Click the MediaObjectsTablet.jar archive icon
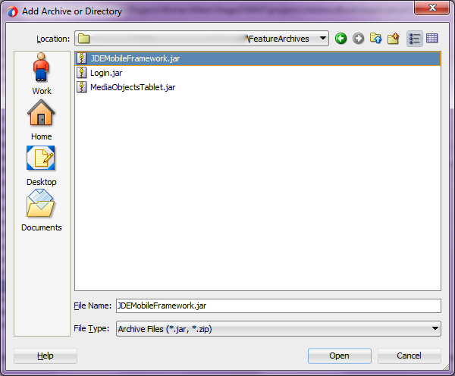The width and height of the screenshot is (455, 376). pyautogui.click(x=82, y=87)
